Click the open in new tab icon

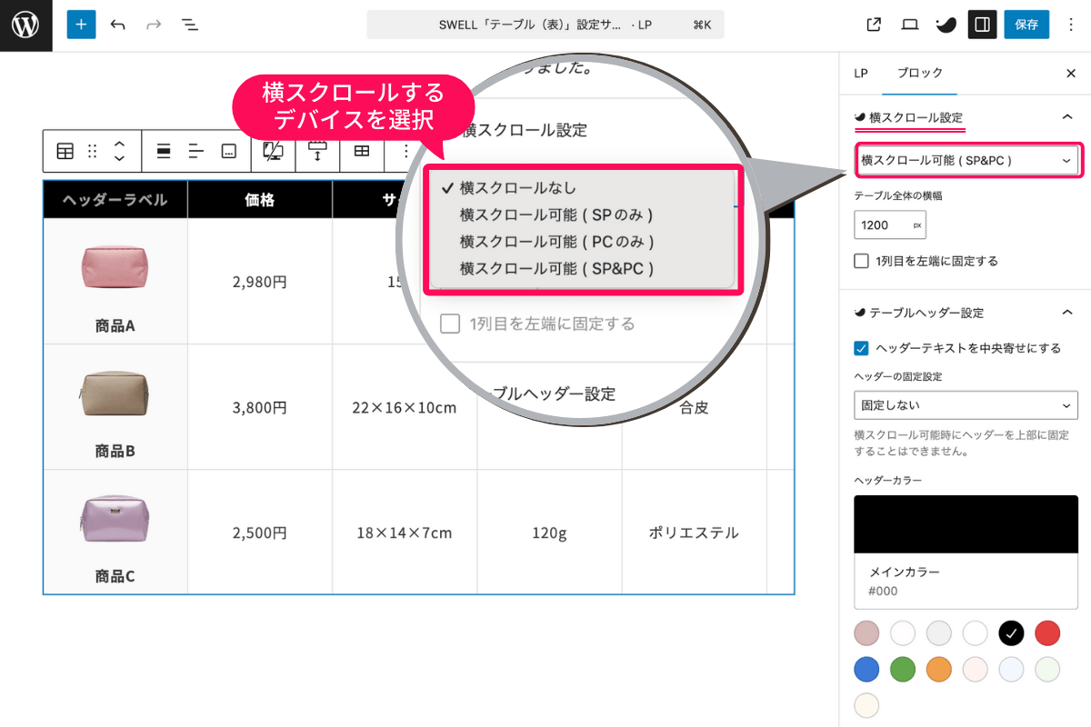(873, 25)
